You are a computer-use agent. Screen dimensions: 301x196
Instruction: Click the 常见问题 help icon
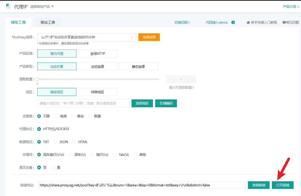coord(284,22)
